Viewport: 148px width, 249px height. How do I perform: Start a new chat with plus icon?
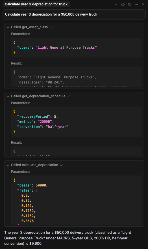tap(116, 4)
